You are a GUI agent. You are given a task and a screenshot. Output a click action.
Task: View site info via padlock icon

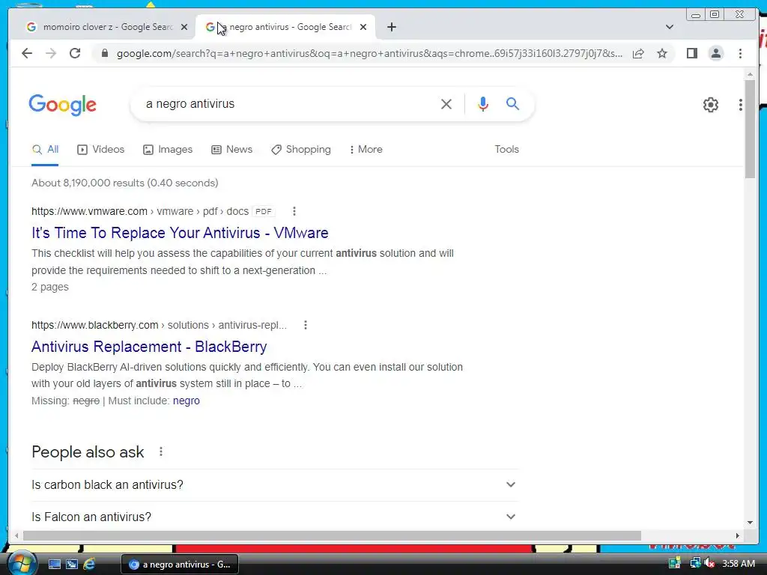click(105, 53)
